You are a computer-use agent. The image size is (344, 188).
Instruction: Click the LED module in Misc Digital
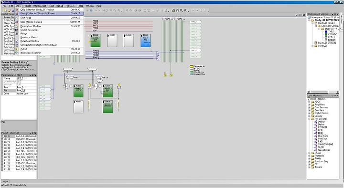point(320,133)
